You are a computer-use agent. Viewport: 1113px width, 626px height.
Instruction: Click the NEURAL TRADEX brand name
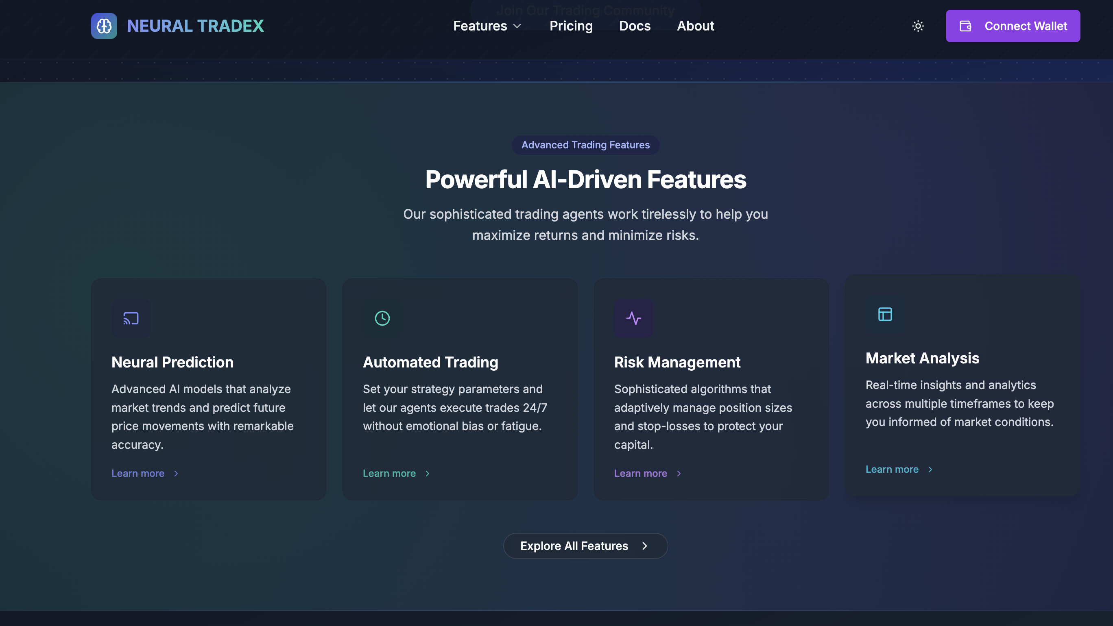[195, 26]
